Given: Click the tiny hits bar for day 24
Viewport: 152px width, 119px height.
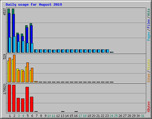Looking at the screenshot, I should pyautogui.click(x=112, y=52).
